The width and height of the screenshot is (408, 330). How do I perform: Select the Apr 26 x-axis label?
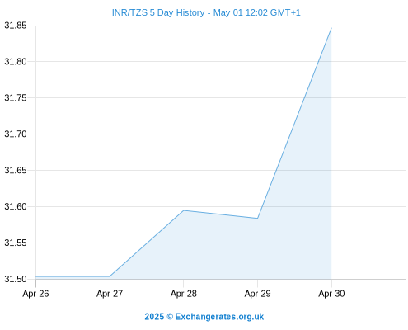35,294
